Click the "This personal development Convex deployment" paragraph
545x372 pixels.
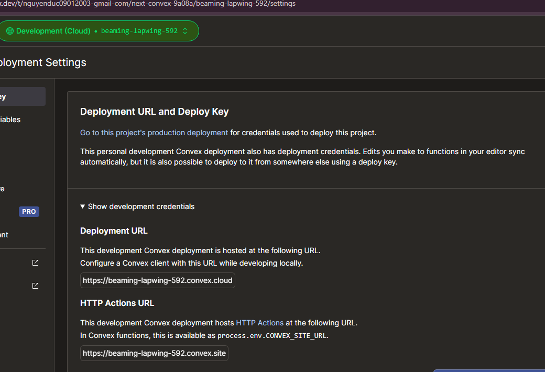click(x=302, y=157)
